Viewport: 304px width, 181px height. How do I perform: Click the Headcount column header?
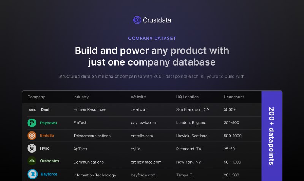pos(234,97)
